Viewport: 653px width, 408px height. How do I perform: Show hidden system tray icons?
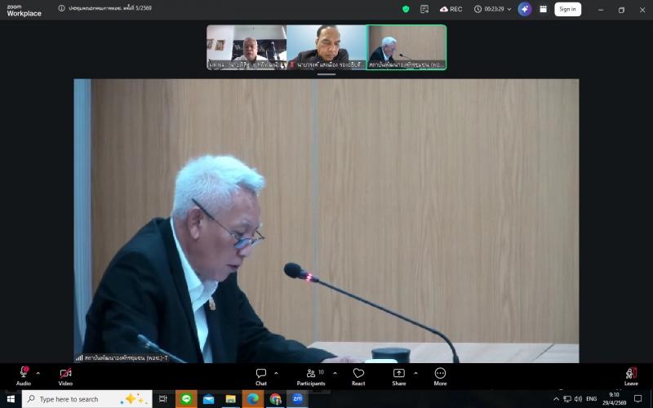coord(556,399)
